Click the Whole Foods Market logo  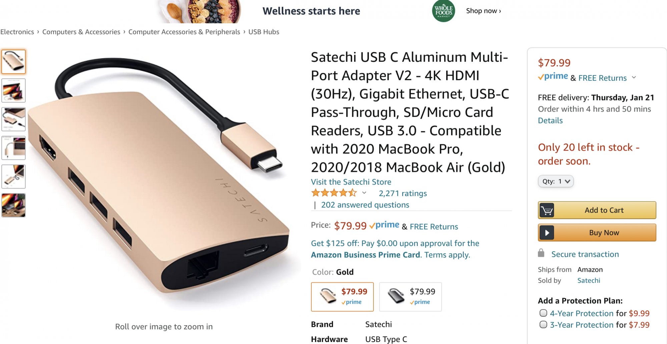pyautogui.click(x=443, y=11)
